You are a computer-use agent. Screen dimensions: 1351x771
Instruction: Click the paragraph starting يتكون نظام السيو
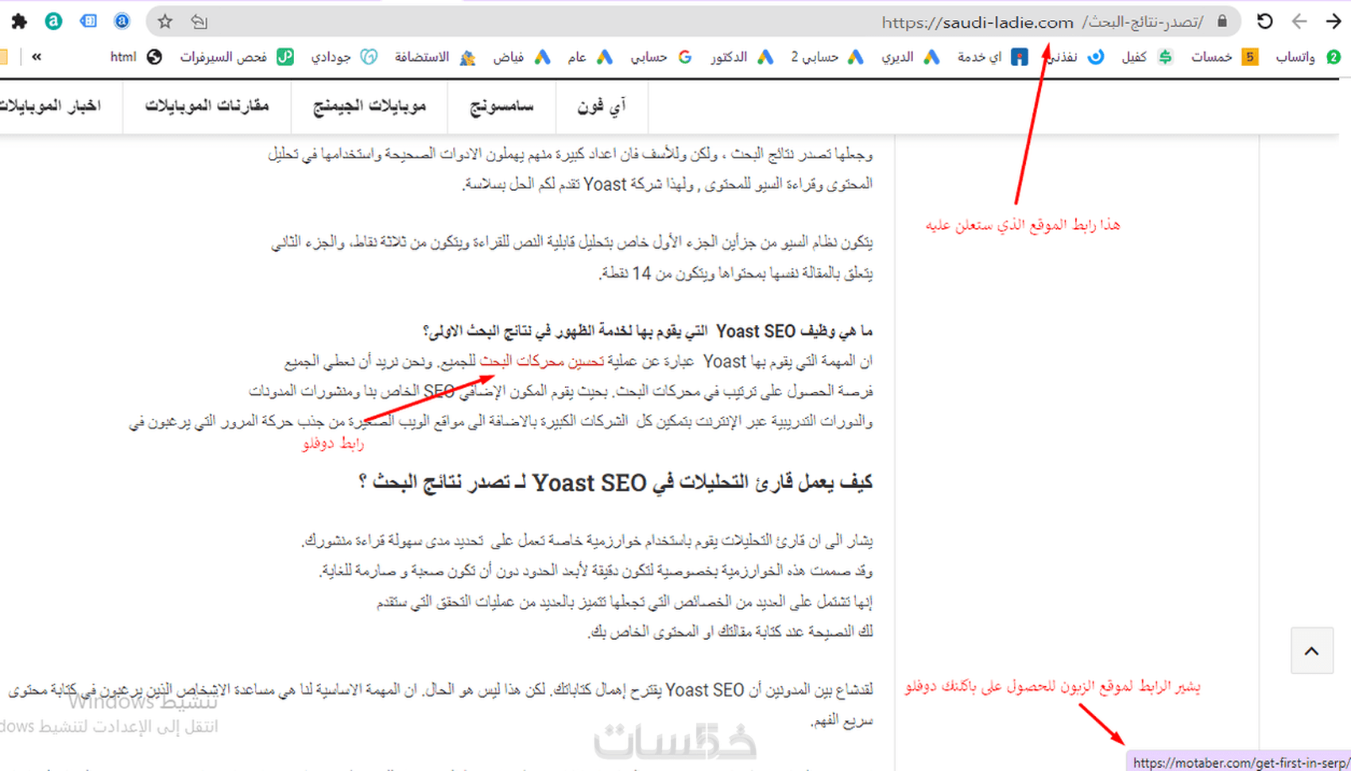click(572, 258)
